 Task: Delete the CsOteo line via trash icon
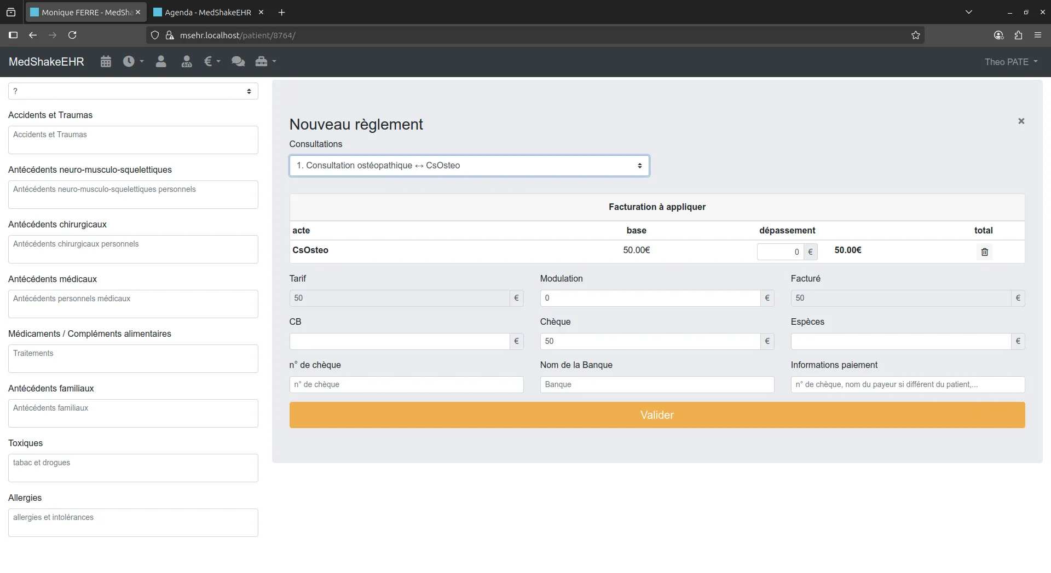pyautogui.click(x=984, y=252)
